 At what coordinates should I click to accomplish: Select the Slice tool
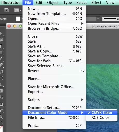(1, 110)
